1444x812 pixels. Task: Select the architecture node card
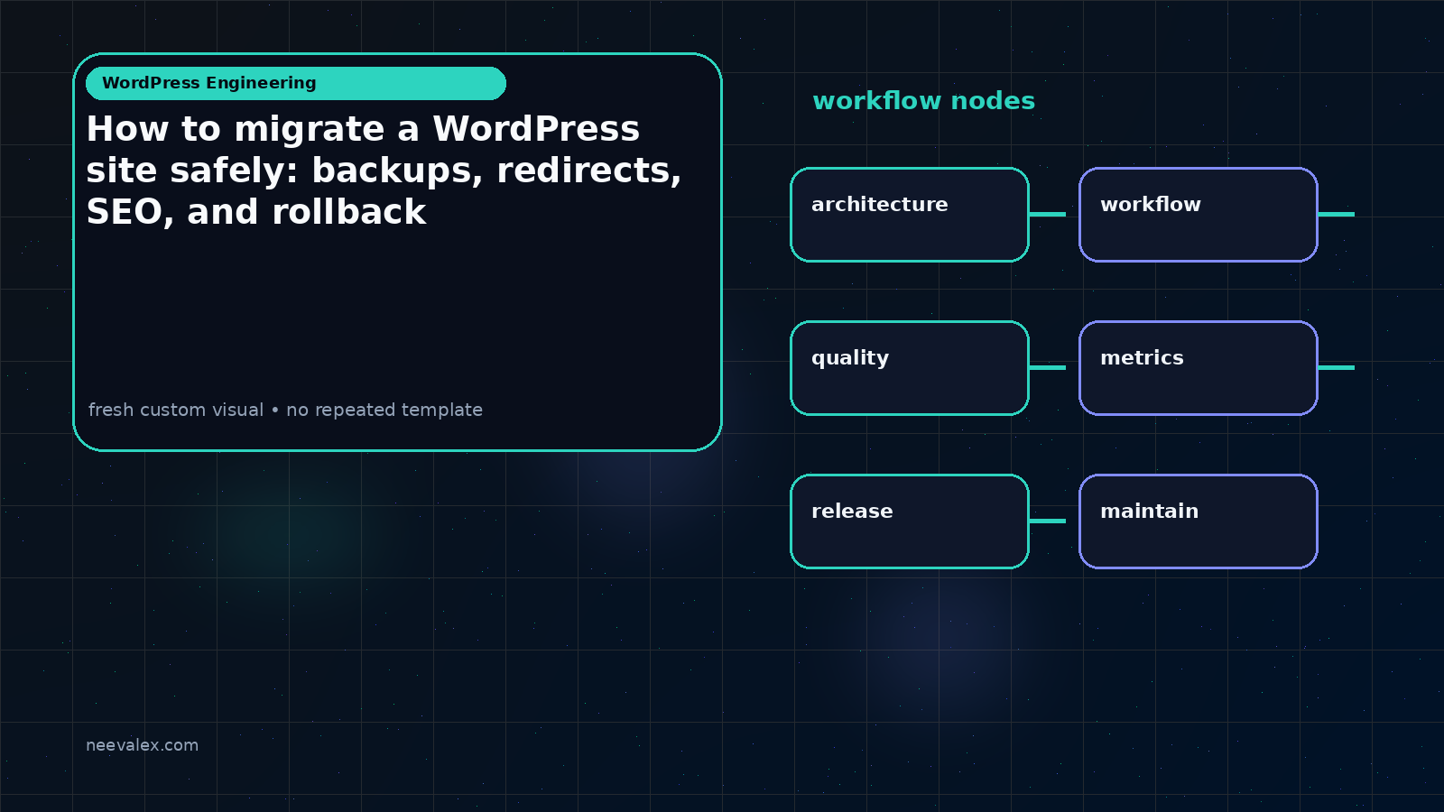910,215
